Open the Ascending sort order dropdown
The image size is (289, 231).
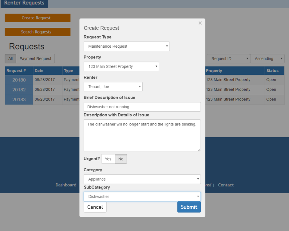click(x=267, y=59)
